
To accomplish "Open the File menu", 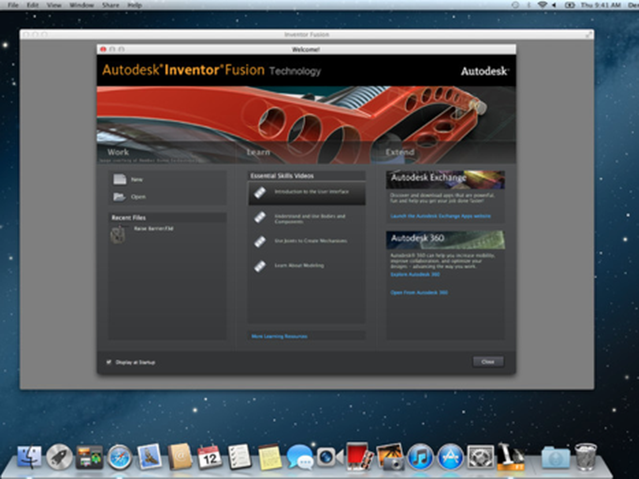I will click(x=13, y=5).
